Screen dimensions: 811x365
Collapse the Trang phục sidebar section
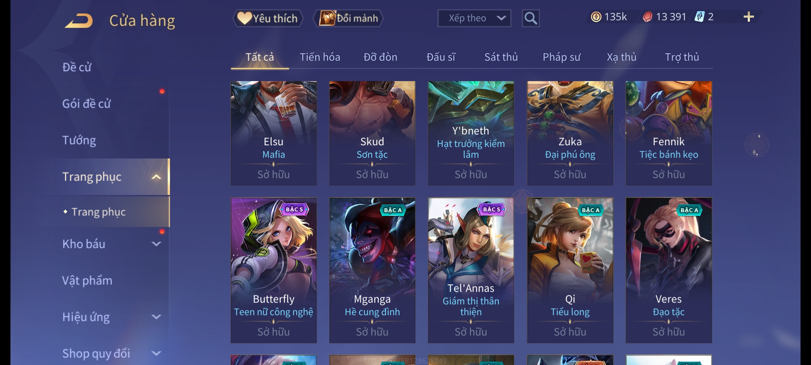coord(156,177)
